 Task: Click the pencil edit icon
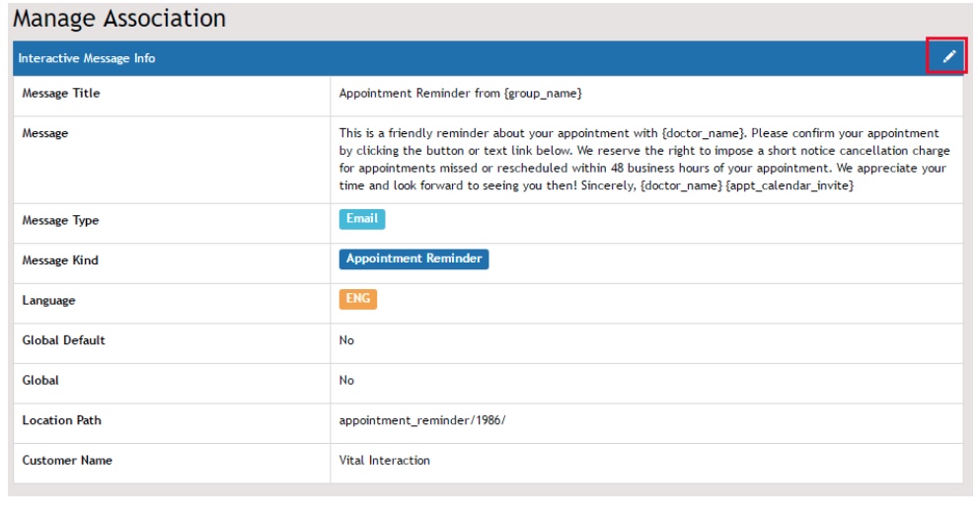[947, 57]
